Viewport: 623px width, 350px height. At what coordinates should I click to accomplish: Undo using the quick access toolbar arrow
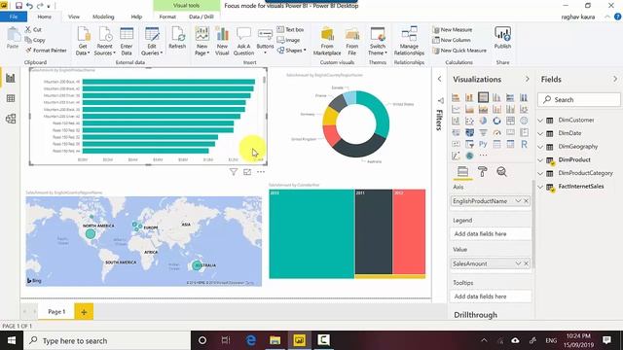pos(29,6)
